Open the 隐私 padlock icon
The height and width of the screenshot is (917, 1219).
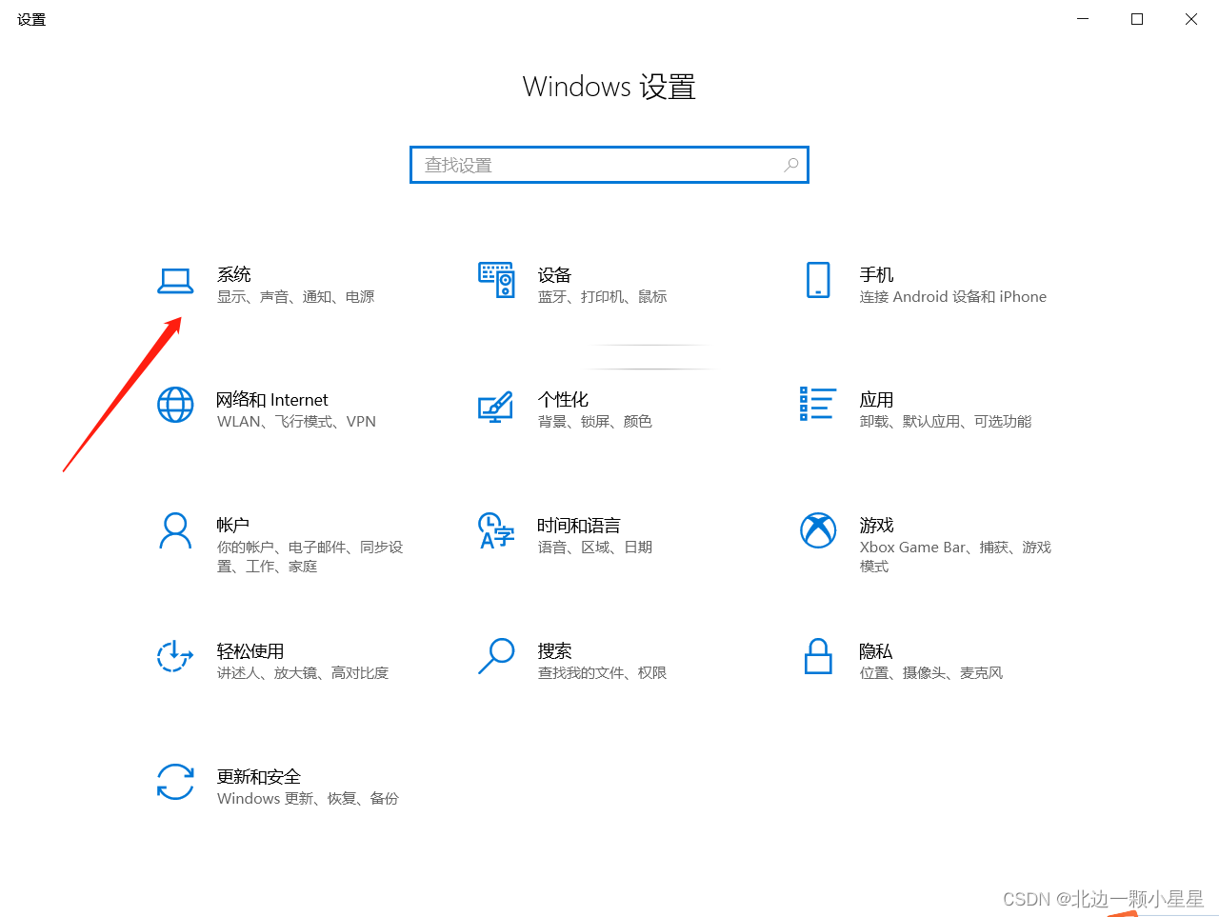pos(818,656)
